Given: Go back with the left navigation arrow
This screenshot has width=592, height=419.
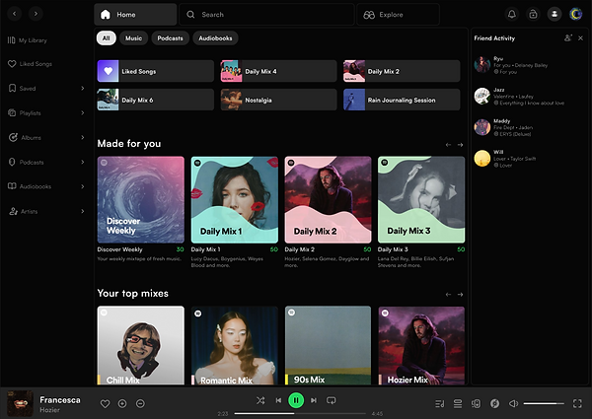Looking at the screenshot, I should (15, 14).
